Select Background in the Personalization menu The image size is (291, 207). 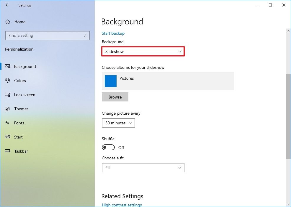25,66
